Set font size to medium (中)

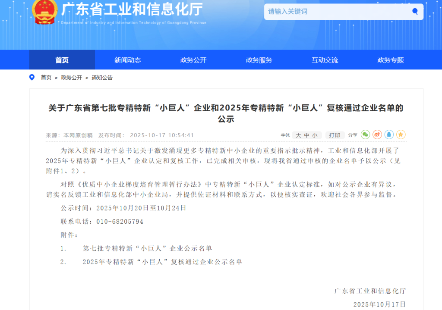click(x=306, y=135)
